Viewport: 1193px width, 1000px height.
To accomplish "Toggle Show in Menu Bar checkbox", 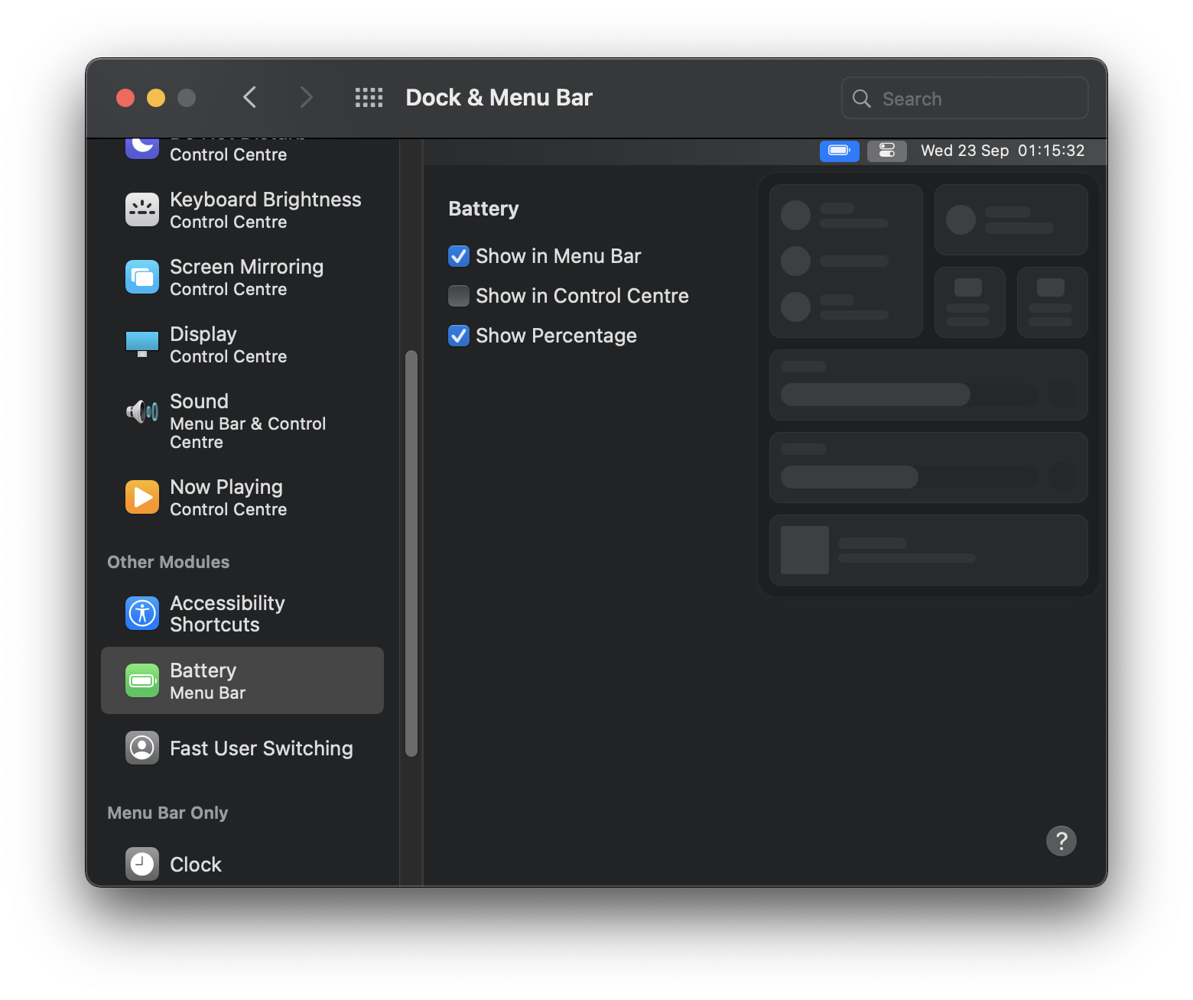I will pyautogui.click(x=459, y=256).
